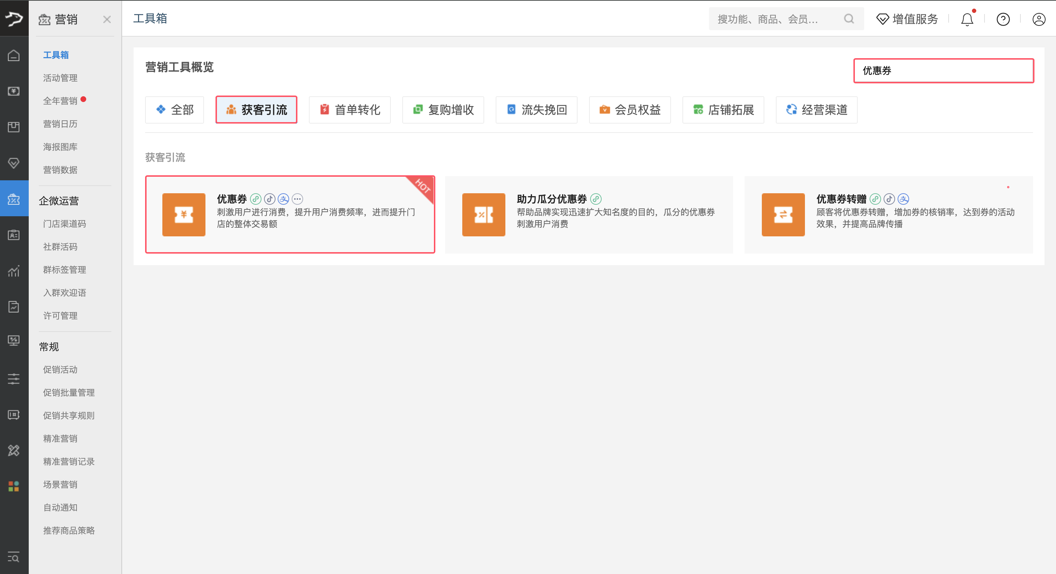Open 促销批量管理 in the side menu
The width and height of the screenshot is (1056, 574).
pyautogui.click(x=69, y=393)
